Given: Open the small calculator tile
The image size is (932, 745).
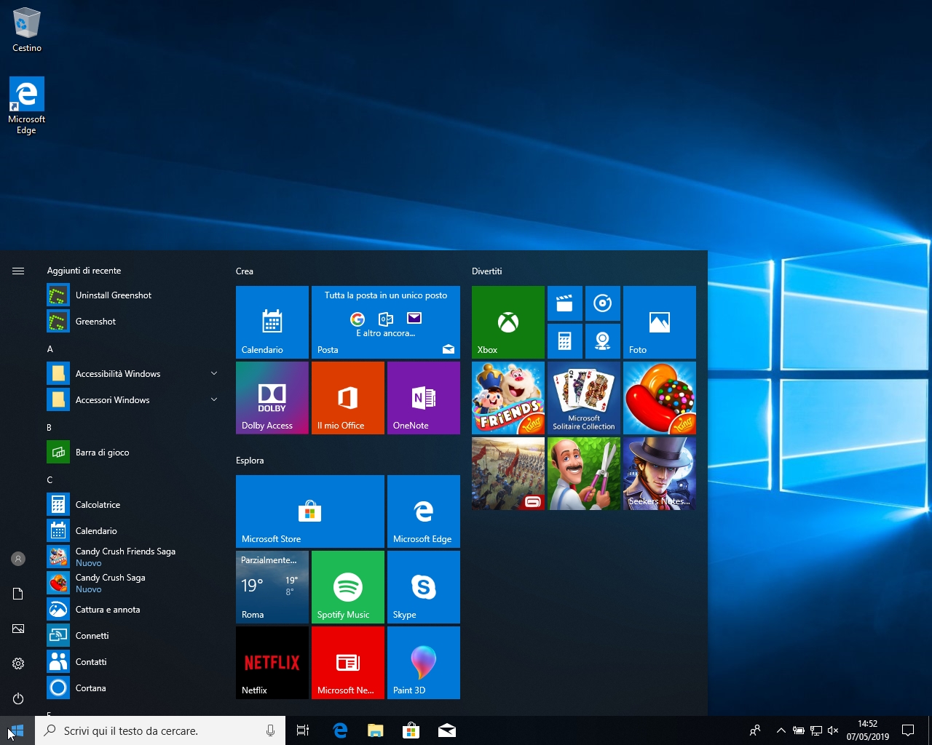Looking at the screenshot, I should (x=565, y=341).
